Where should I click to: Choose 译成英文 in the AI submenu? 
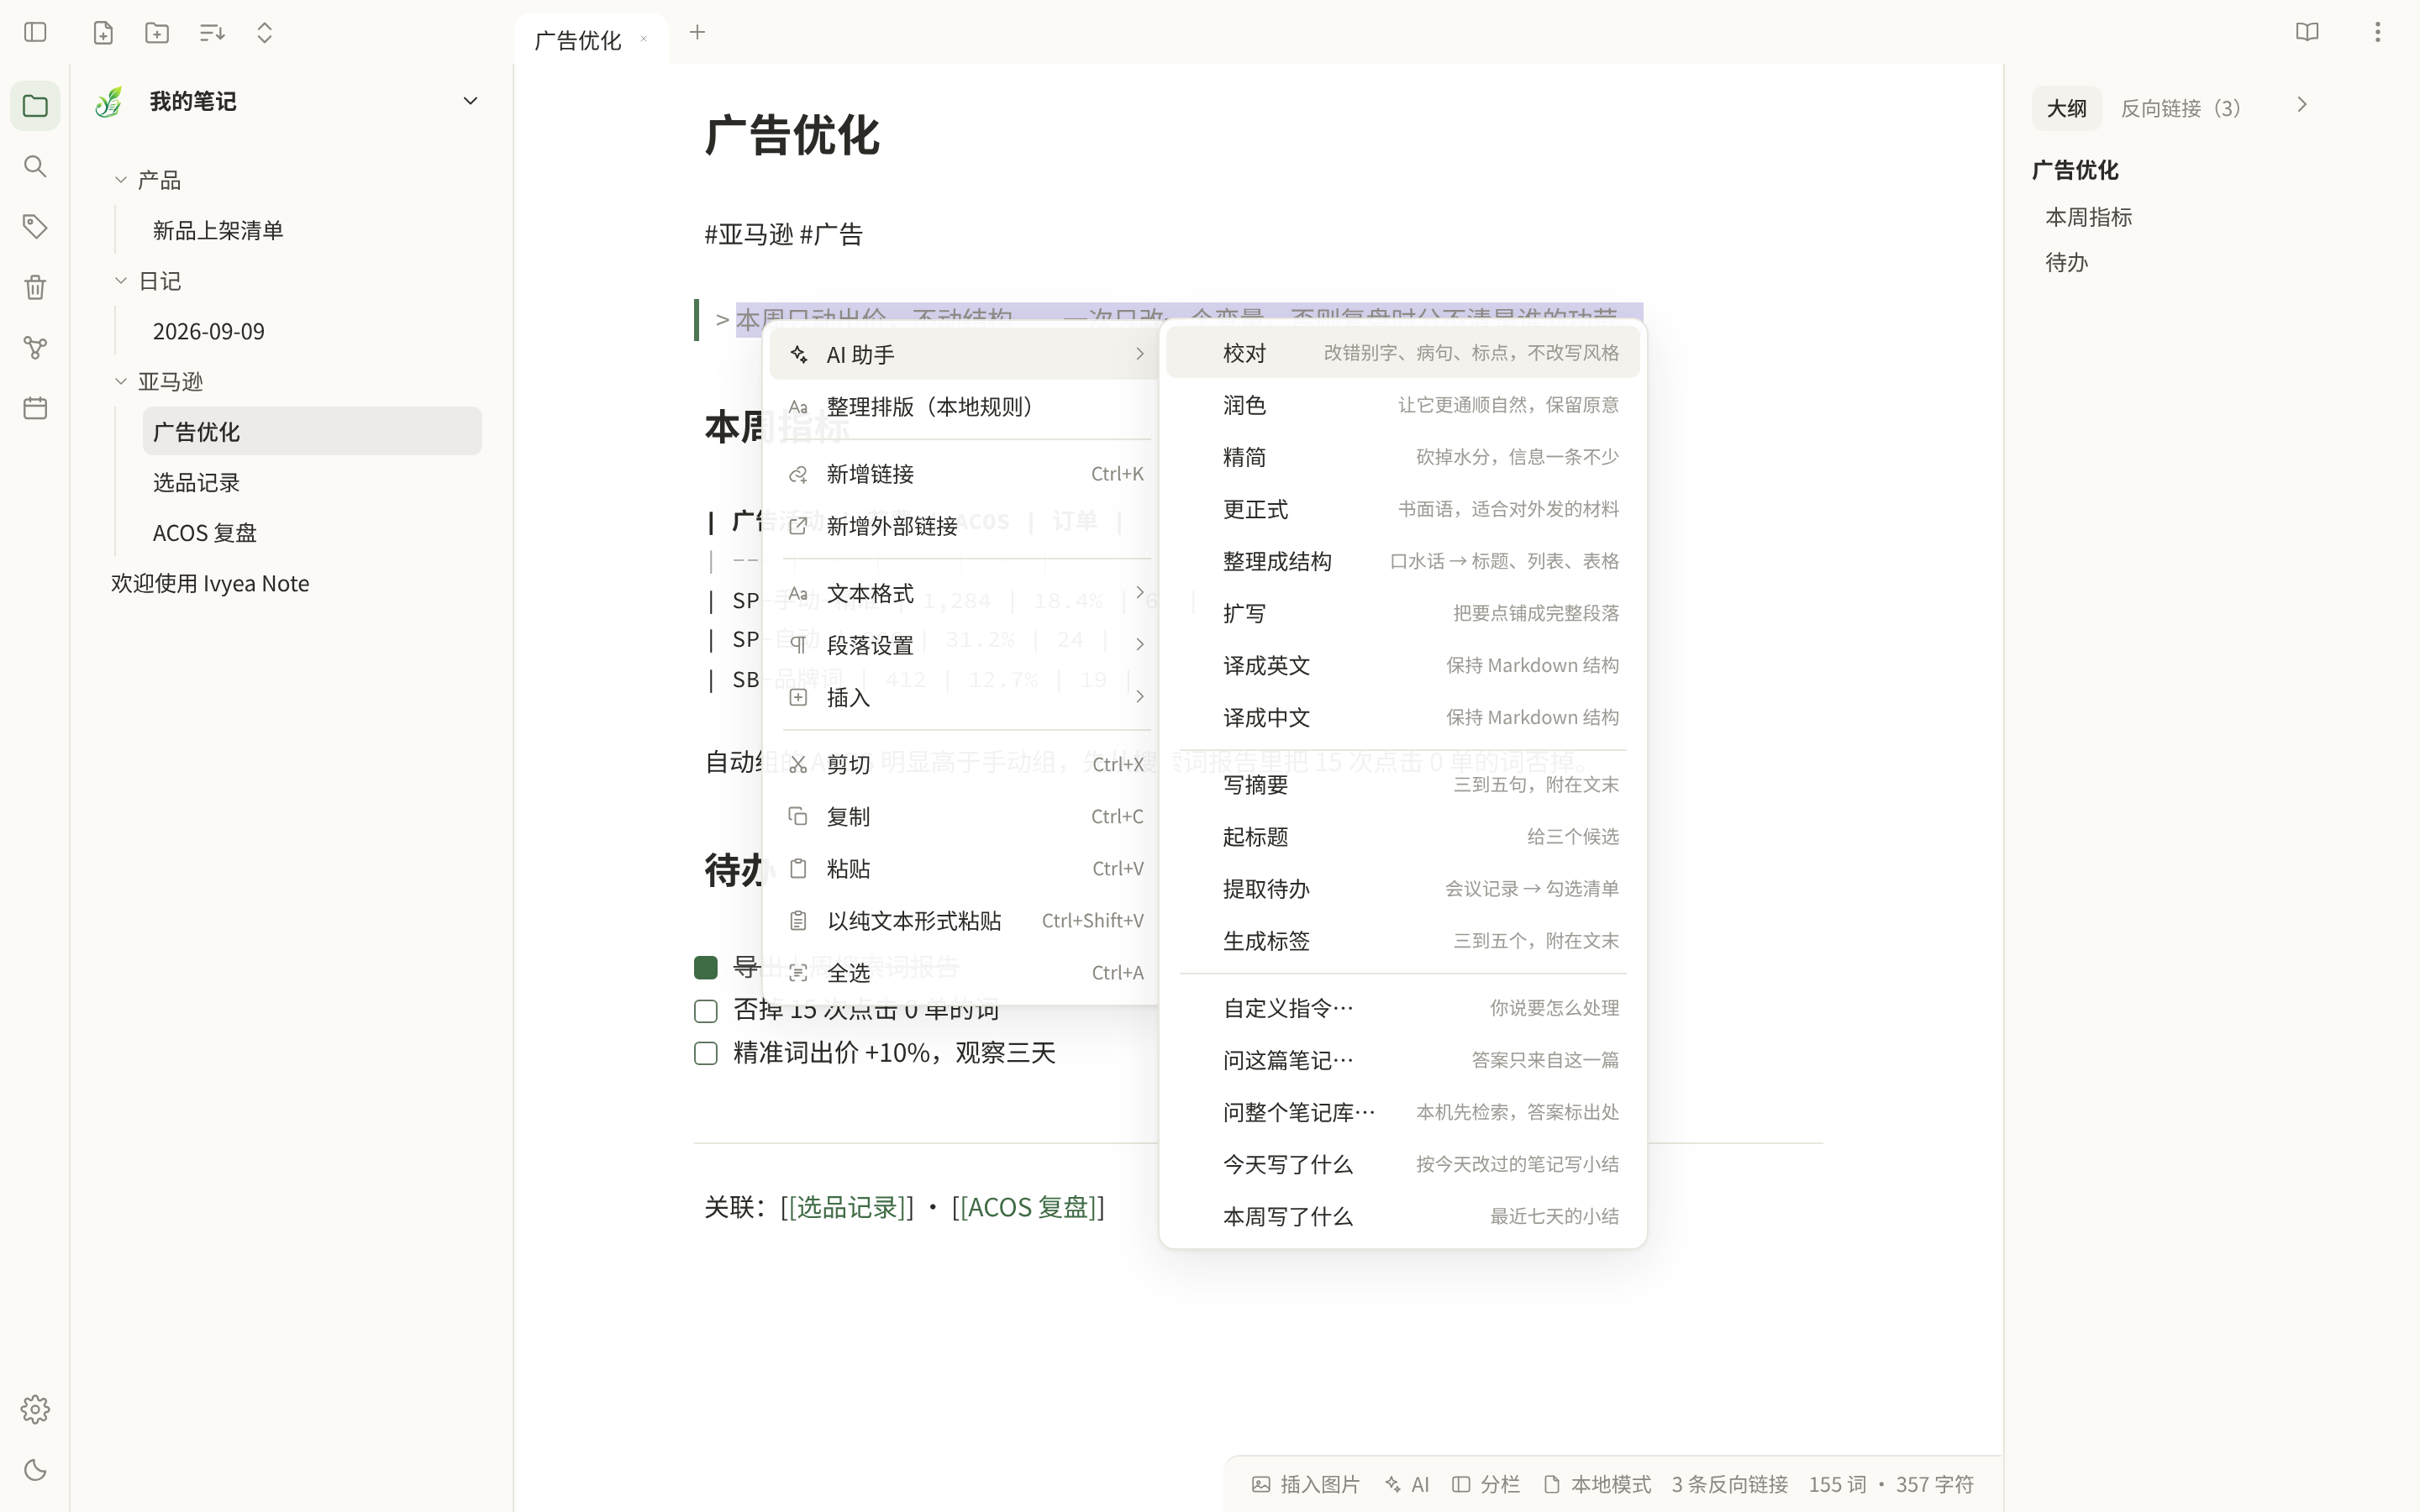[x=1403, y=665]
